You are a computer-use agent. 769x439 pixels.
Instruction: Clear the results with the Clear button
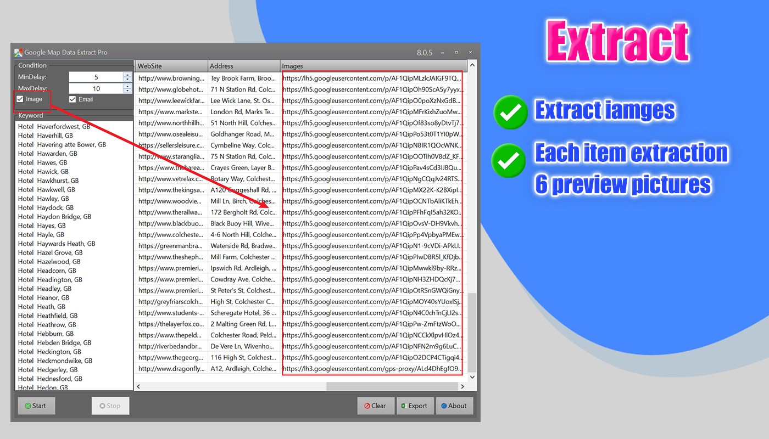click(376, 406)
